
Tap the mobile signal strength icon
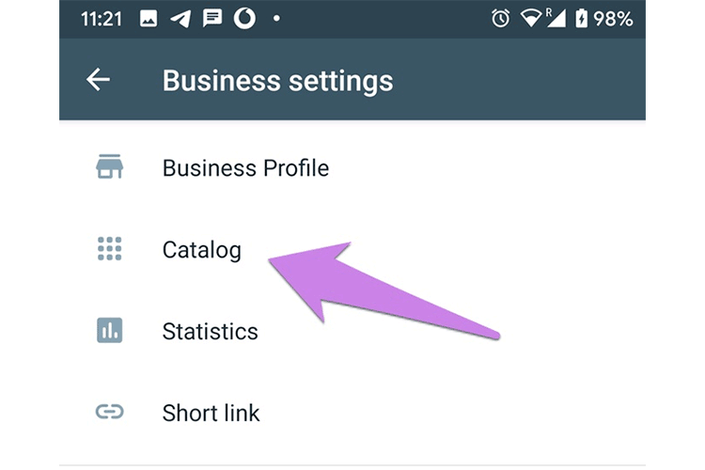[x=556, y=19]
